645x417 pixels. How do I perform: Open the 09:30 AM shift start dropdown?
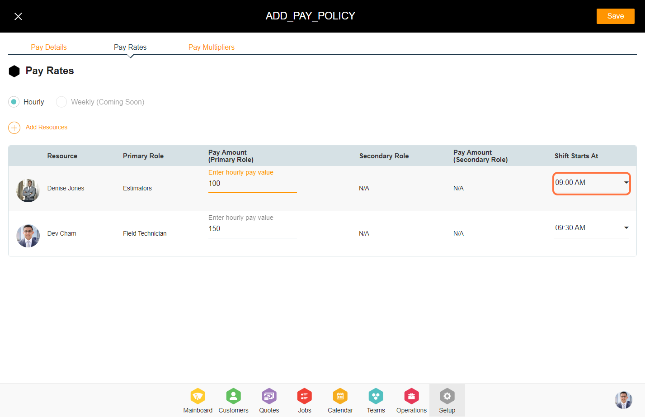coord(591,228)
